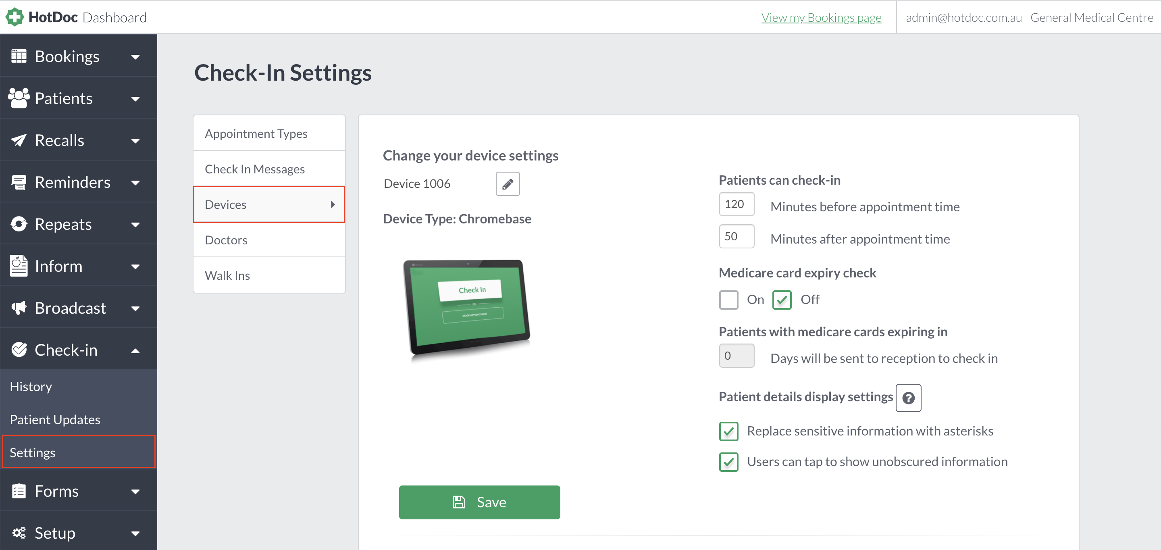Screen dimensions: 1161x550
Task: Click the medicare expiring days field
Action: pyautogui.click(x=737, y=356)
